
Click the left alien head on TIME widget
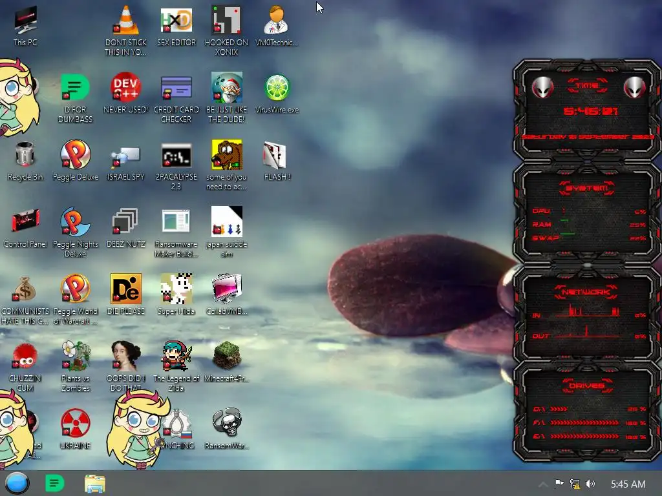[542, 87]
